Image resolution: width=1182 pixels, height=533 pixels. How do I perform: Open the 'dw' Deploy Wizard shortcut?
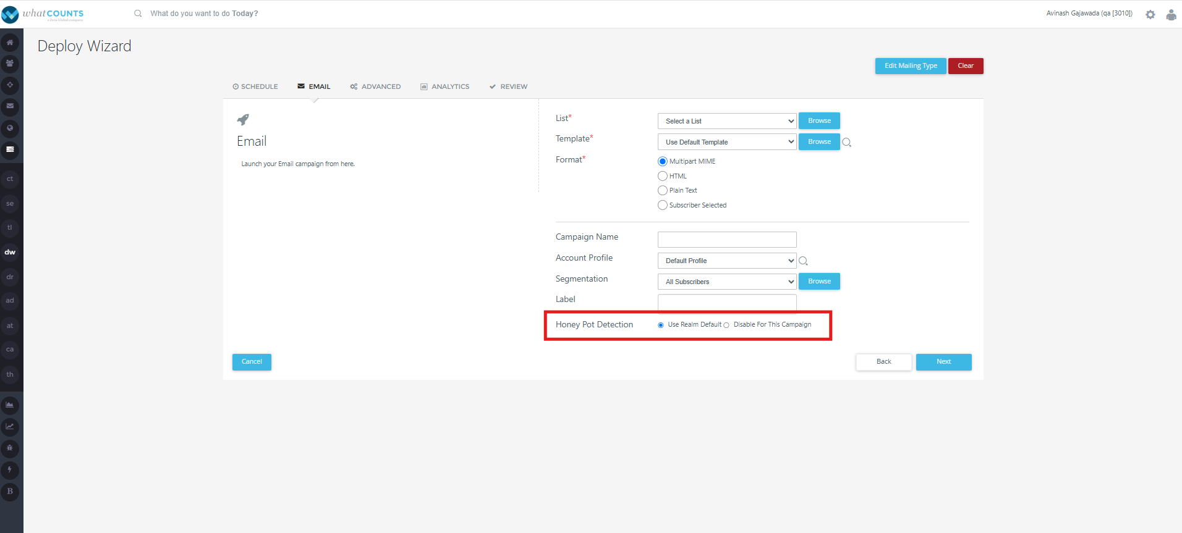(x=10, y=253)
